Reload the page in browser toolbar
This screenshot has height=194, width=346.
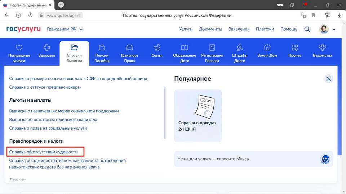coord(30,15)
